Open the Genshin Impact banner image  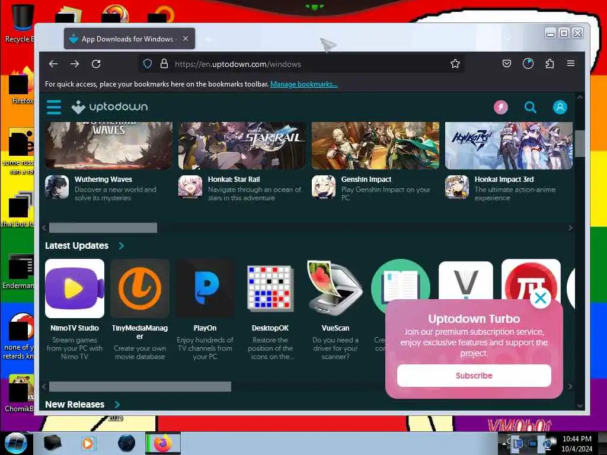click(x=375, y=146)
